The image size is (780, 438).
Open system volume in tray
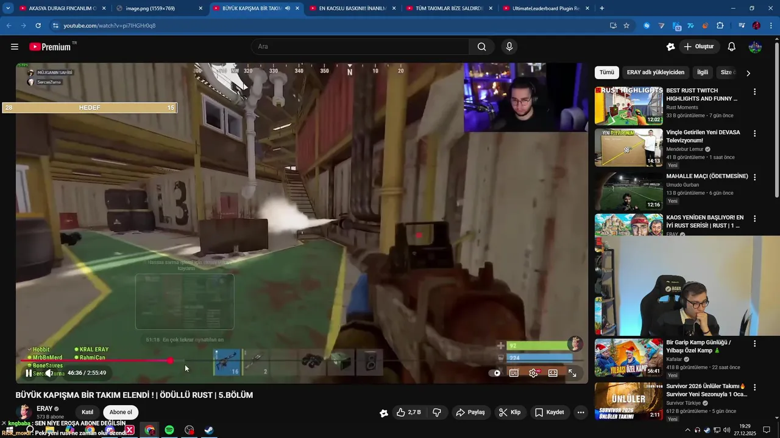point(726,430)
